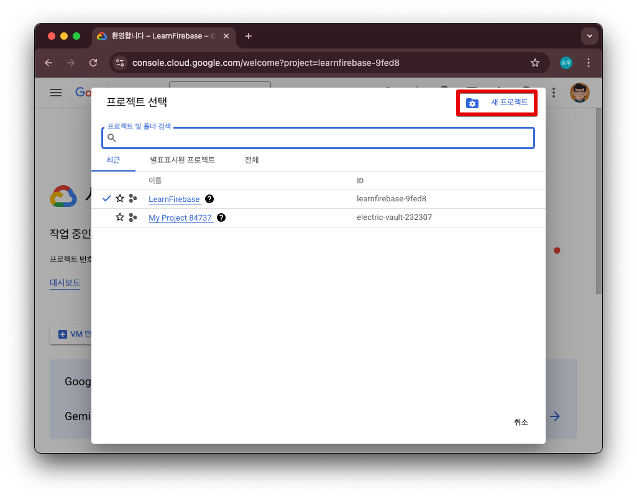Open the Chrome profile button
Screen dimensions: 637x499
coord(566,63)
